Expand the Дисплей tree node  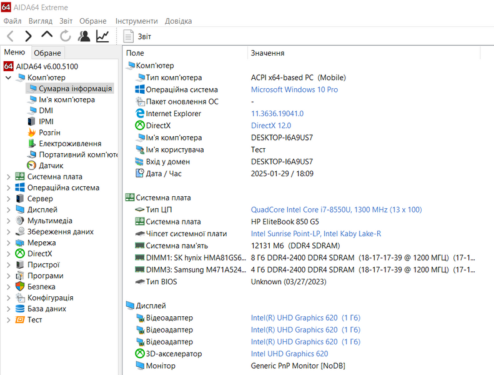[x=9, y=210]
